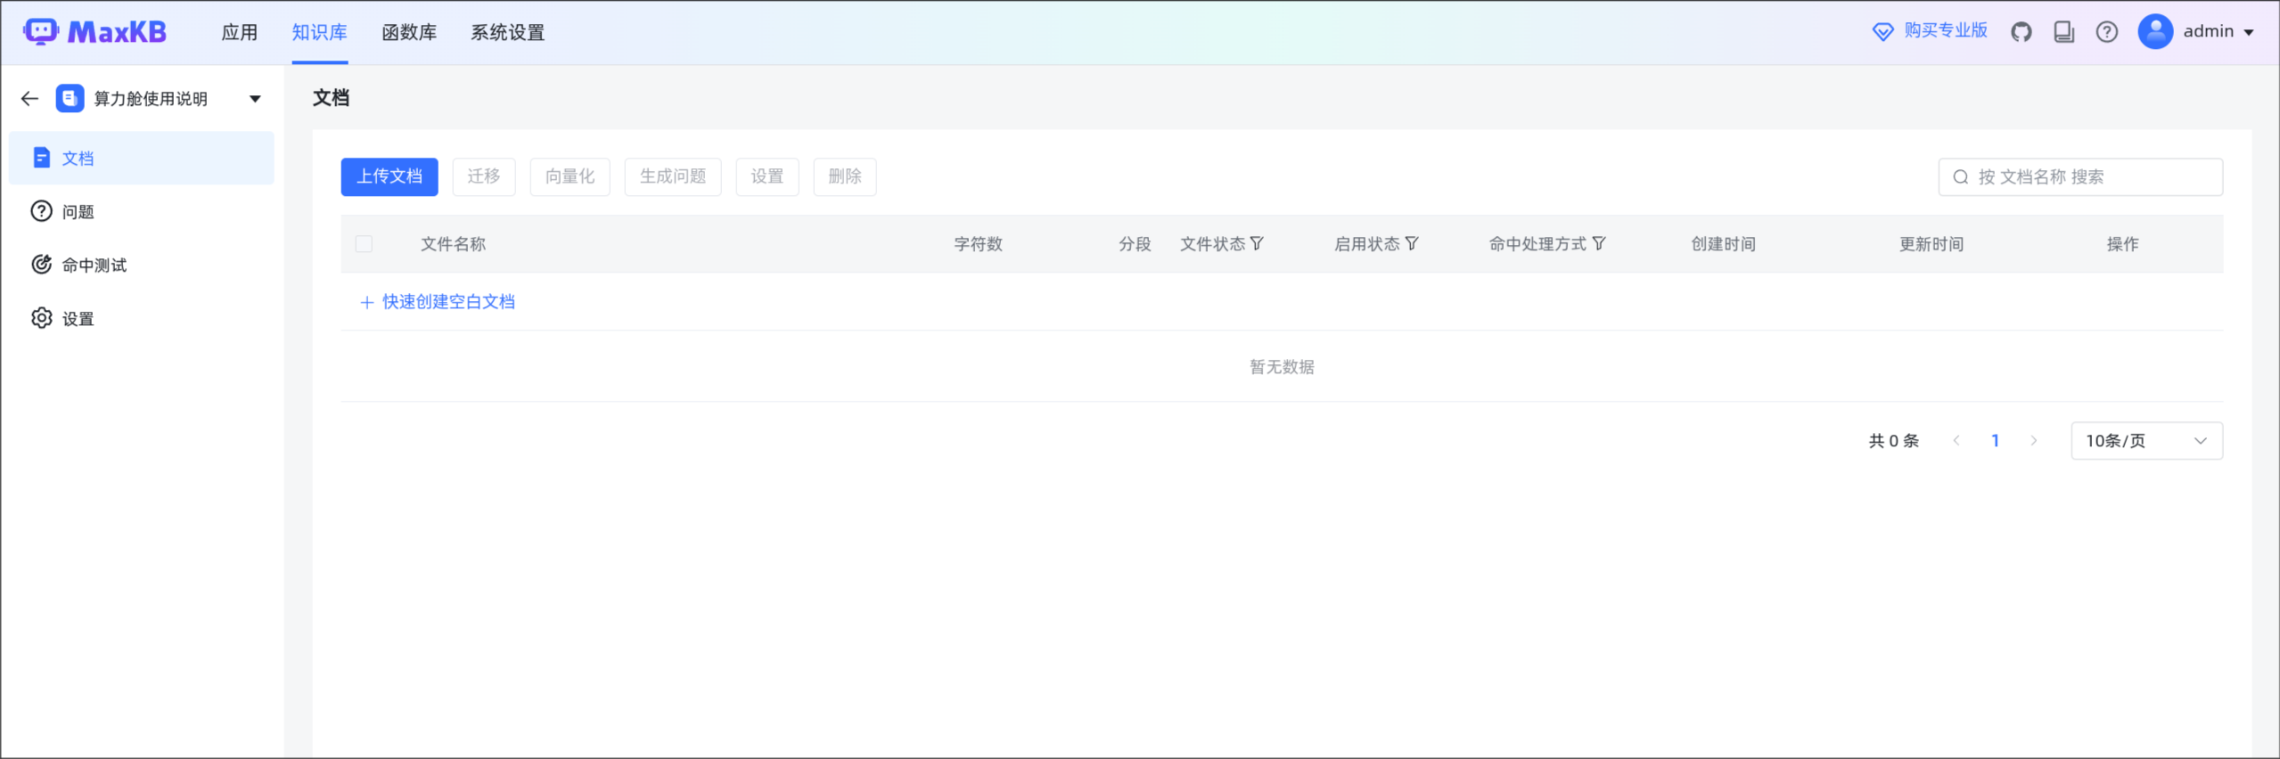Open the 函数库 top menu
Viewport: 2280px width, 759px height.
pos(409,32)
